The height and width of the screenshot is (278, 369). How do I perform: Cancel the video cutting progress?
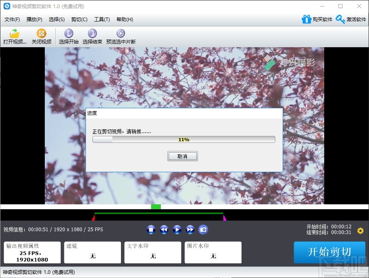click(182, 156)
